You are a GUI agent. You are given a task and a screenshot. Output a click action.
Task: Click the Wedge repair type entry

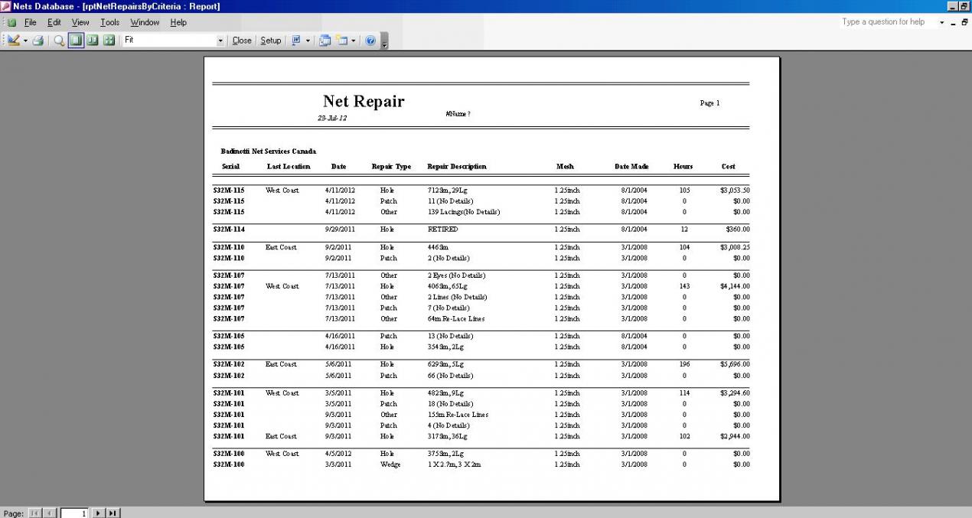point(390,465)
